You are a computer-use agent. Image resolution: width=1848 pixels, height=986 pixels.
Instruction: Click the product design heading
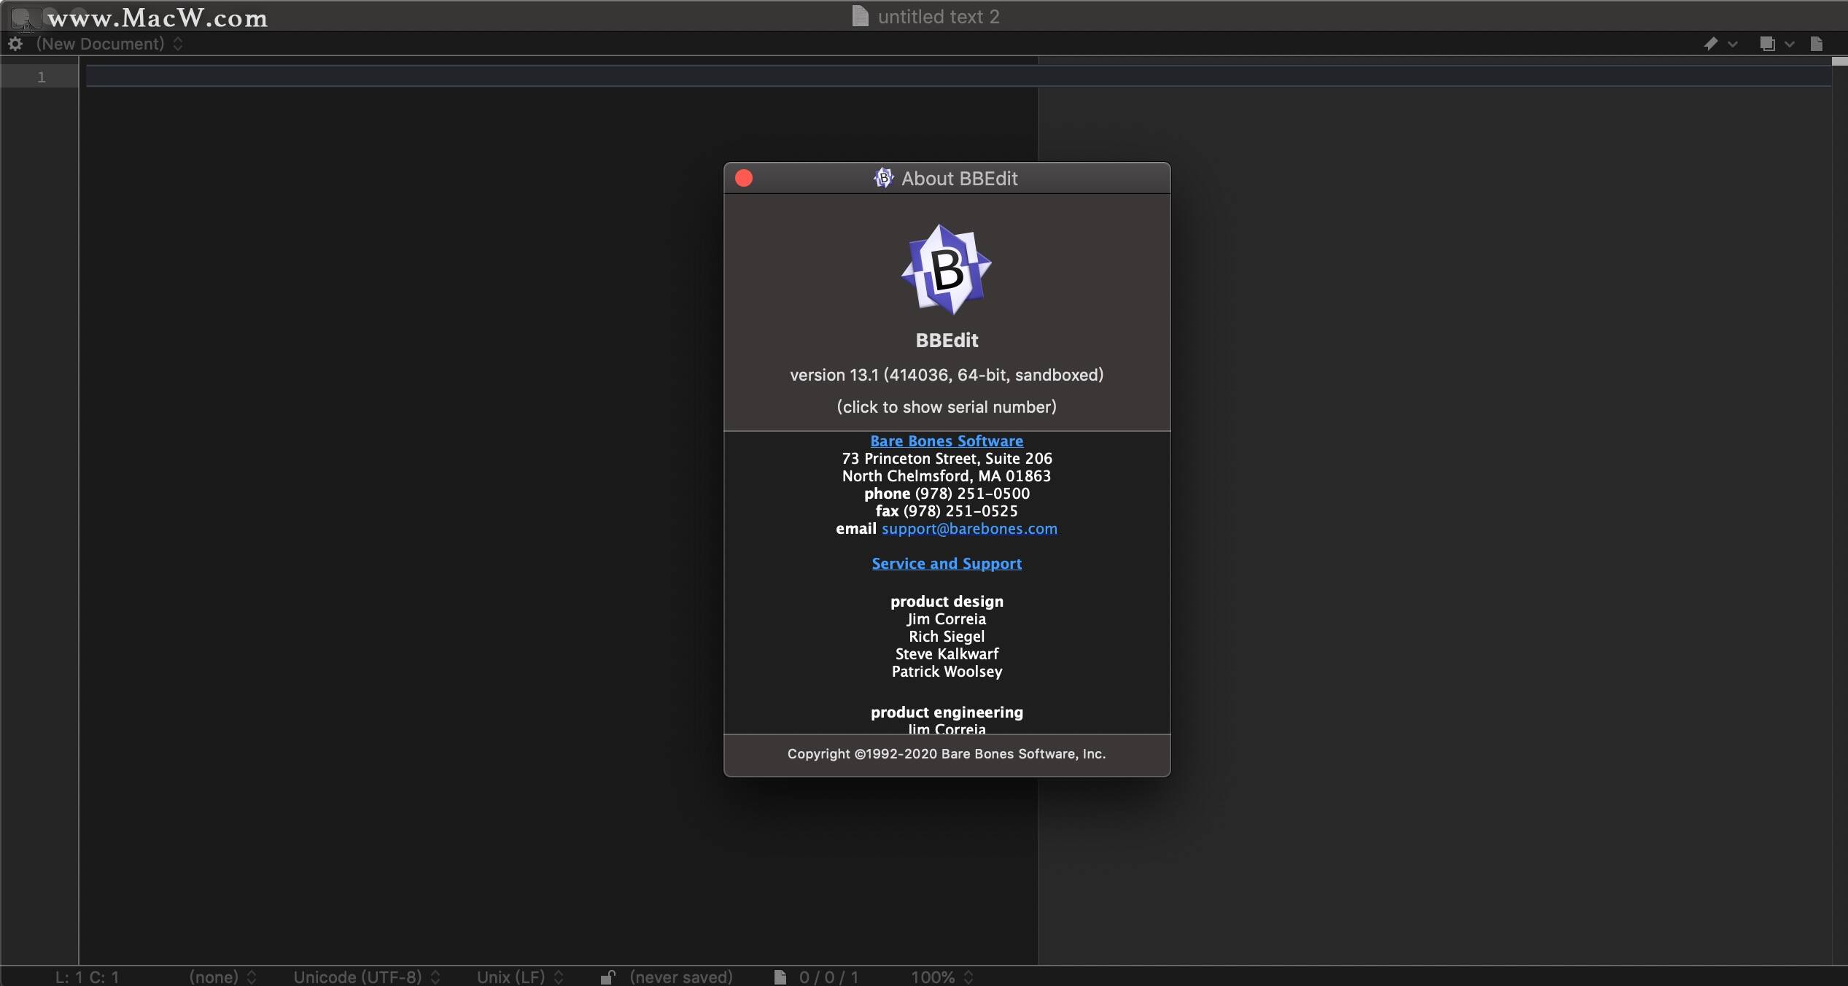(947, 601)
